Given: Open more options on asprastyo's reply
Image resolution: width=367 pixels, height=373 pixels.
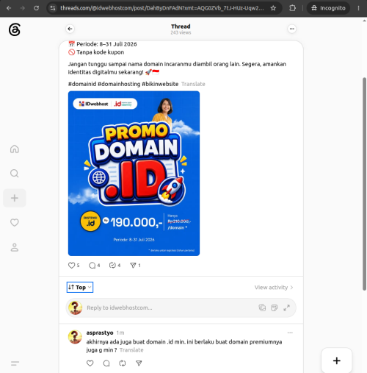Looking at the screenshot, I should [290, 333].
